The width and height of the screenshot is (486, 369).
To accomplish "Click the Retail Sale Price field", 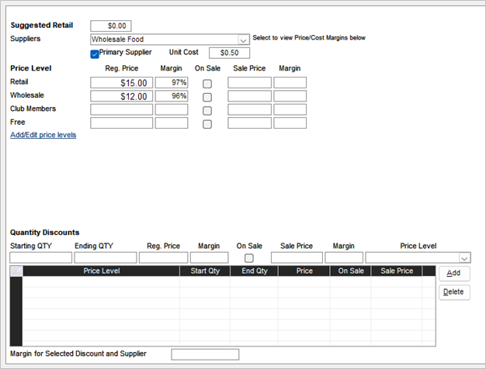I will click(249, 83).
